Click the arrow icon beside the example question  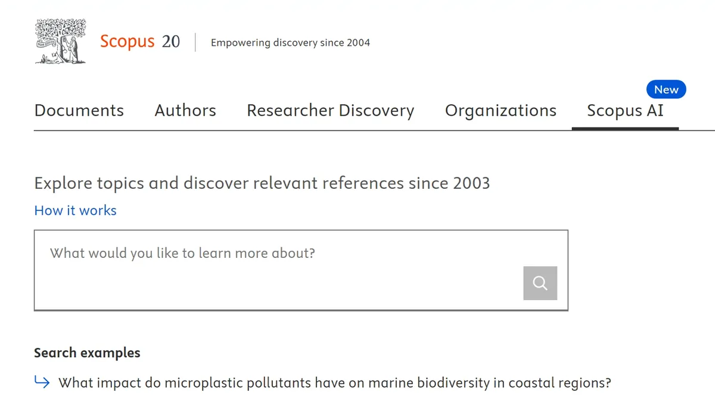coord(42,382)
